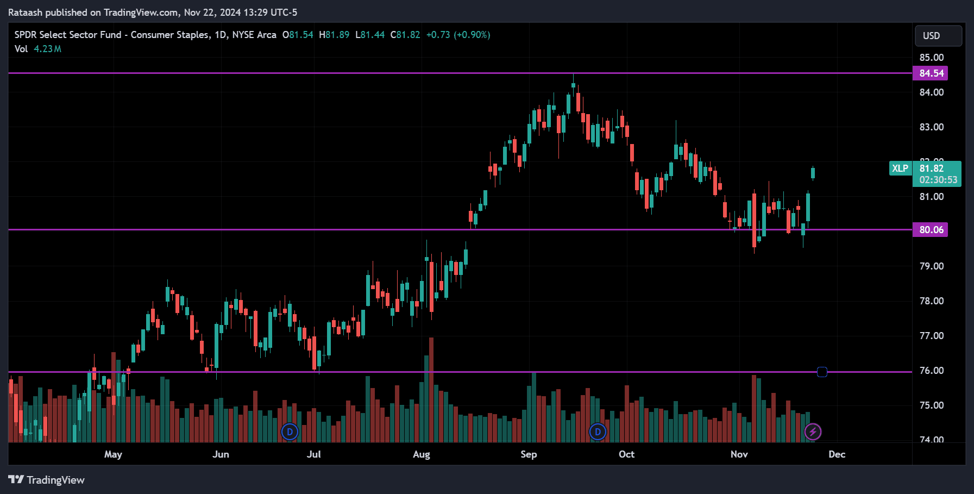974x494 pixels.
Task: Click the high price H81.89 value
Action: pos(334,35)
